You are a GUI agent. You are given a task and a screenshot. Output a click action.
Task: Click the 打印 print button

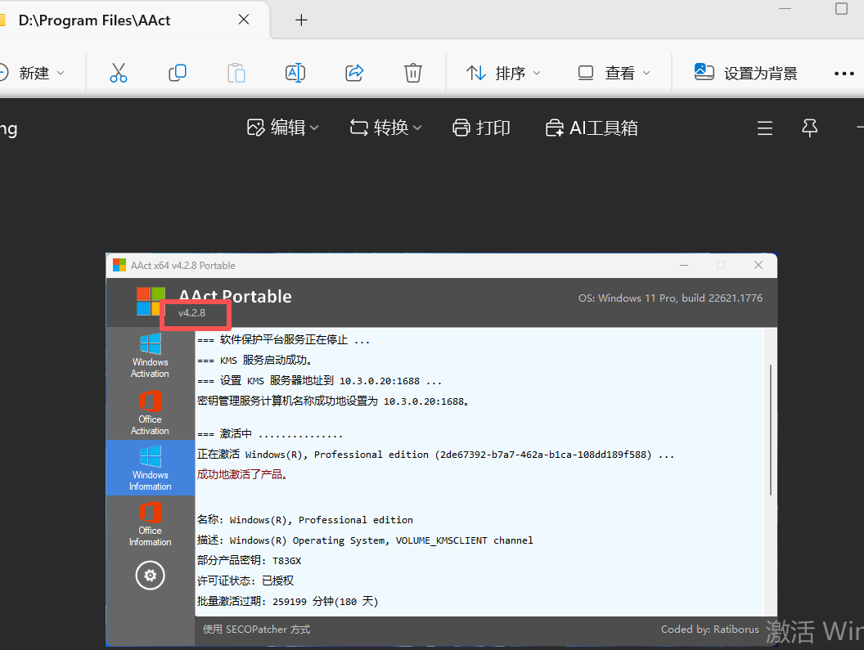tap(482, 128)
